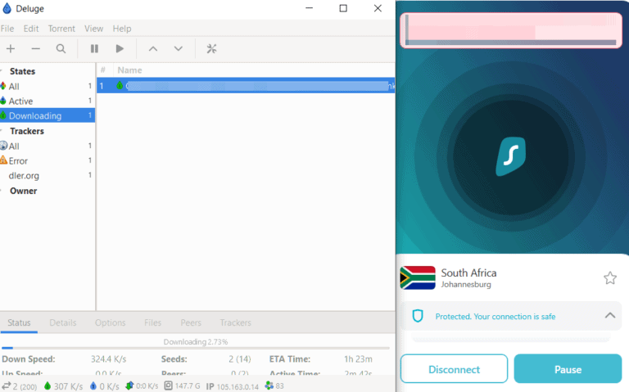This screenshot has width=629, height=392.
Task: Open the File menu in Deluge
Action: [x=7, y=29]
